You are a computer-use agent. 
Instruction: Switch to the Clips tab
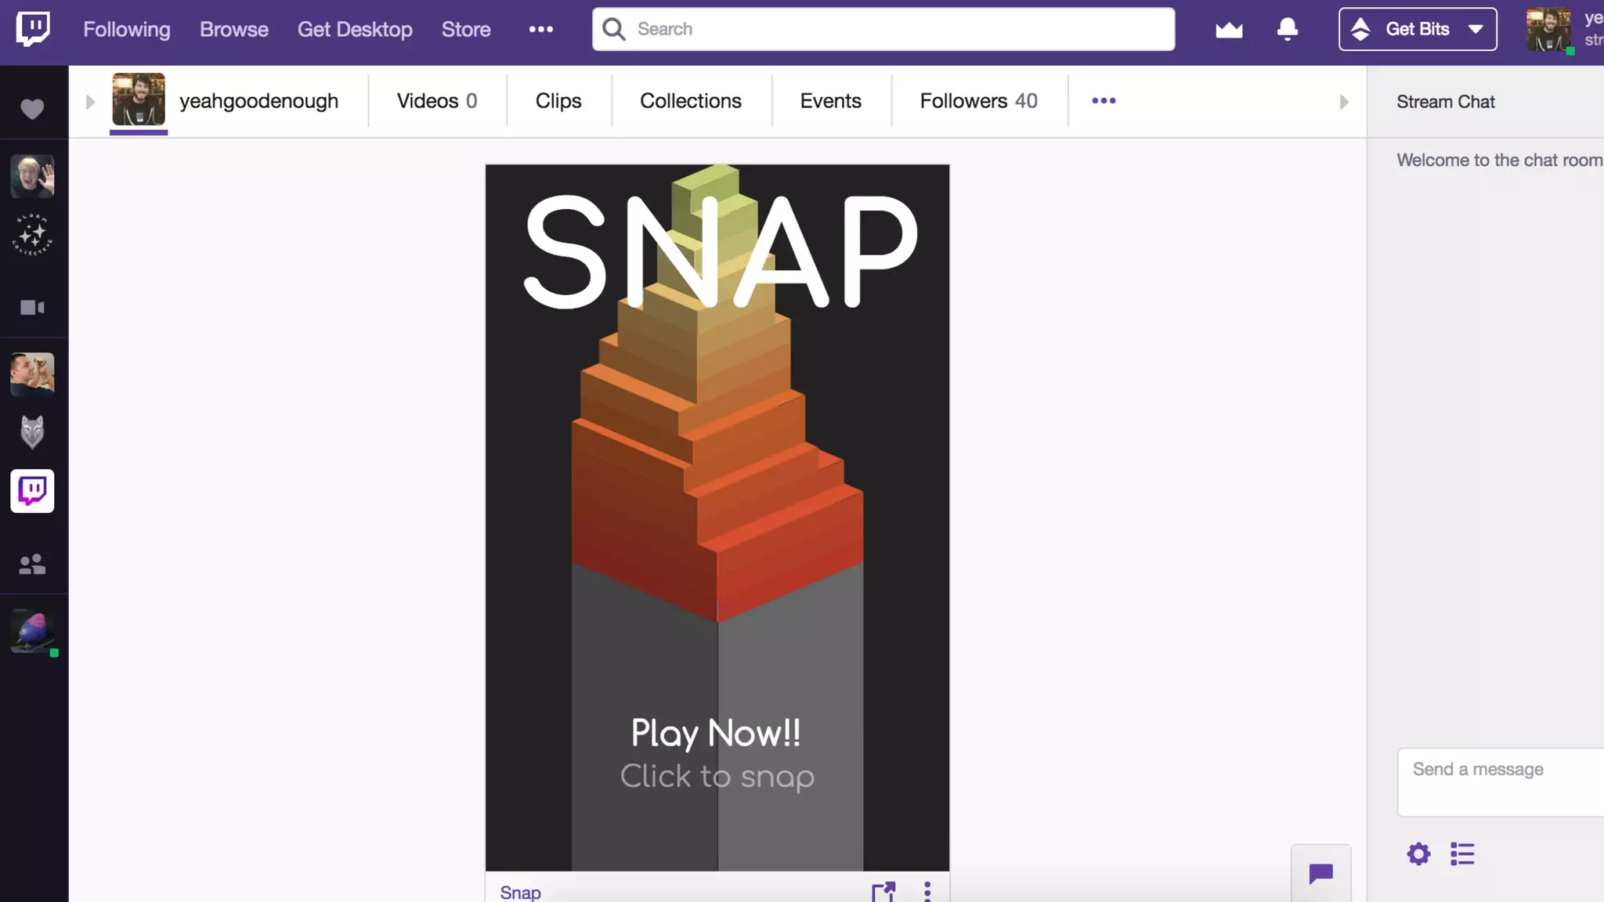558,101
